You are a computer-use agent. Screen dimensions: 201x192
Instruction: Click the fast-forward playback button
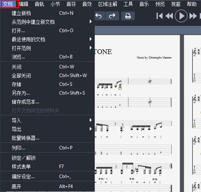pyautogui.click(x=193, y=16)
